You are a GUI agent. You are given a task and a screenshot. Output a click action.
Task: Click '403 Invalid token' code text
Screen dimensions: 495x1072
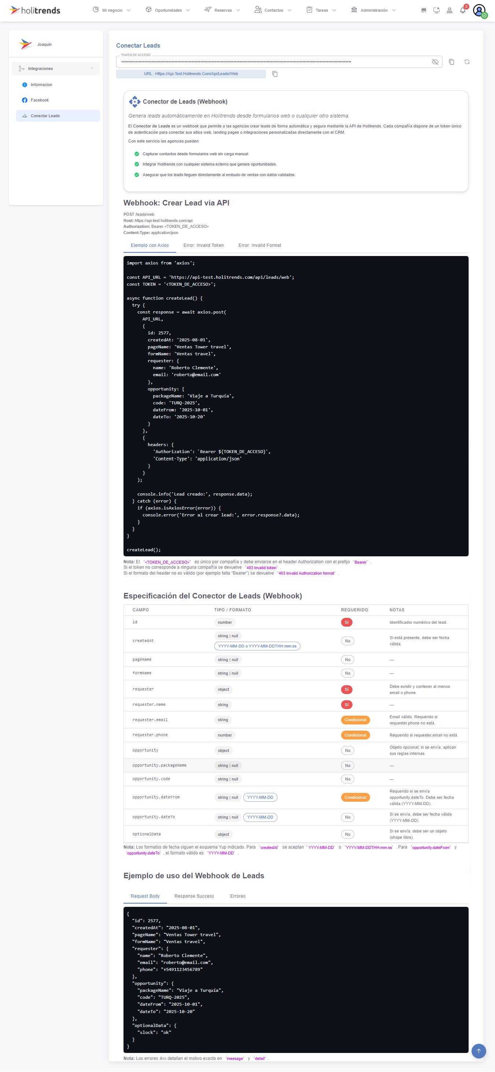[x=262, y=568]
